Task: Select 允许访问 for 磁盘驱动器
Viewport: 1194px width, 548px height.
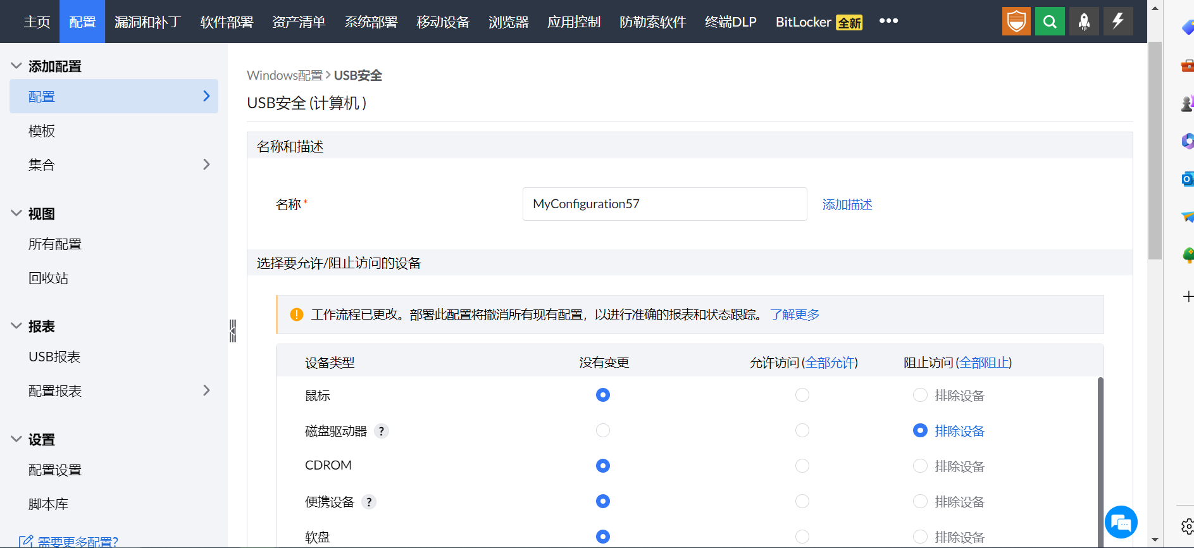Action: coord(802,430)
